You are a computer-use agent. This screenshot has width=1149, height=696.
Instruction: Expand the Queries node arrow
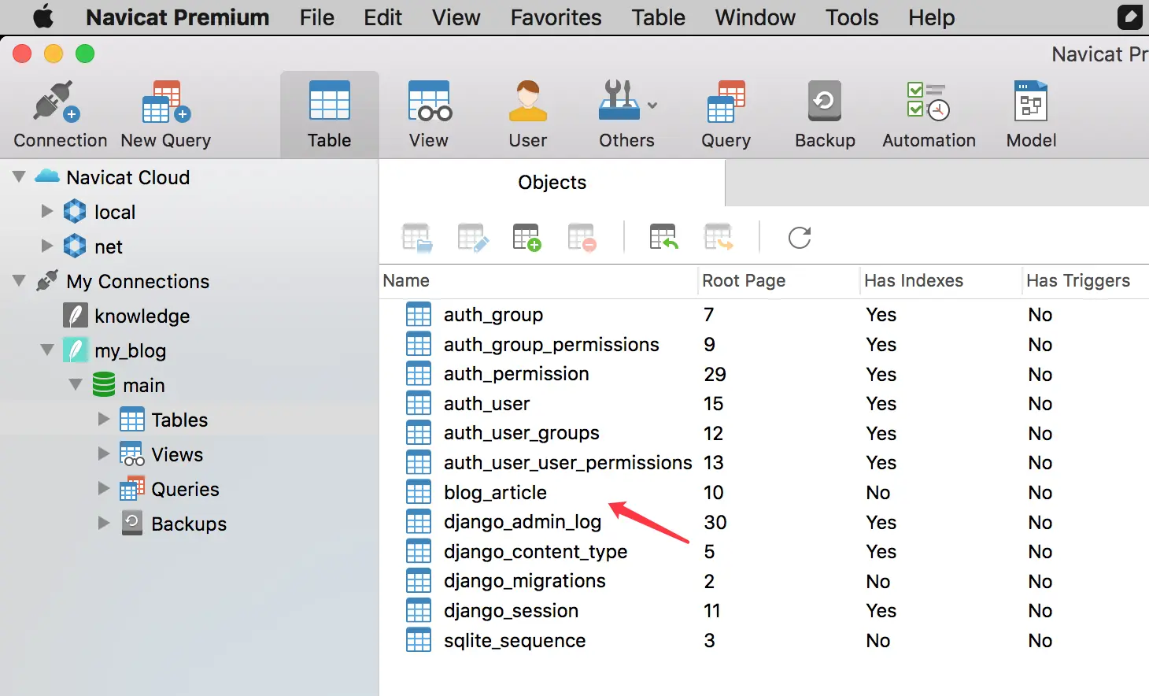[104, 488]
